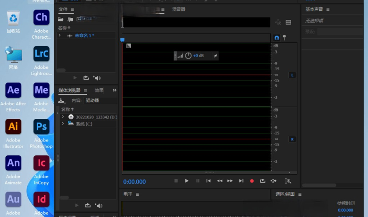368x217 pixels.
Task: Open the 基本声音 panel menu icon
Action: 328,9
